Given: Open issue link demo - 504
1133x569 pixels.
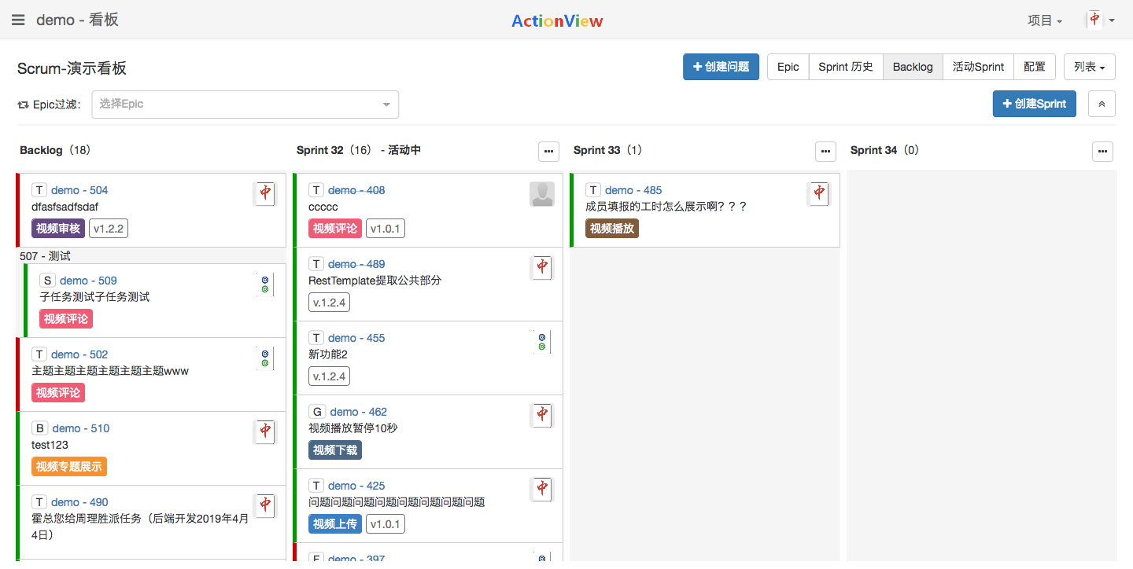Looking at the screenshot, I should [x=79, y=190].
